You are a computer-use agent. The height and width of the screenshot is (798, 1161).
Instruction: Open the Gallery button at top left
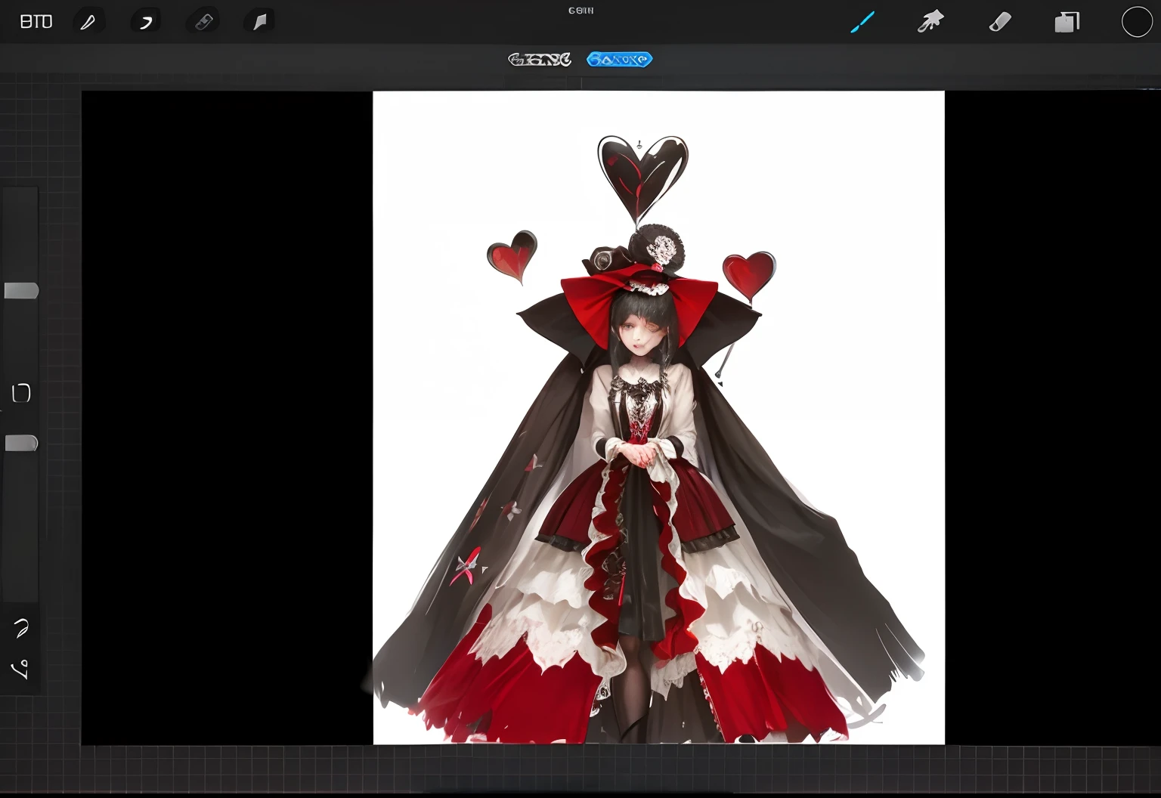36,22
